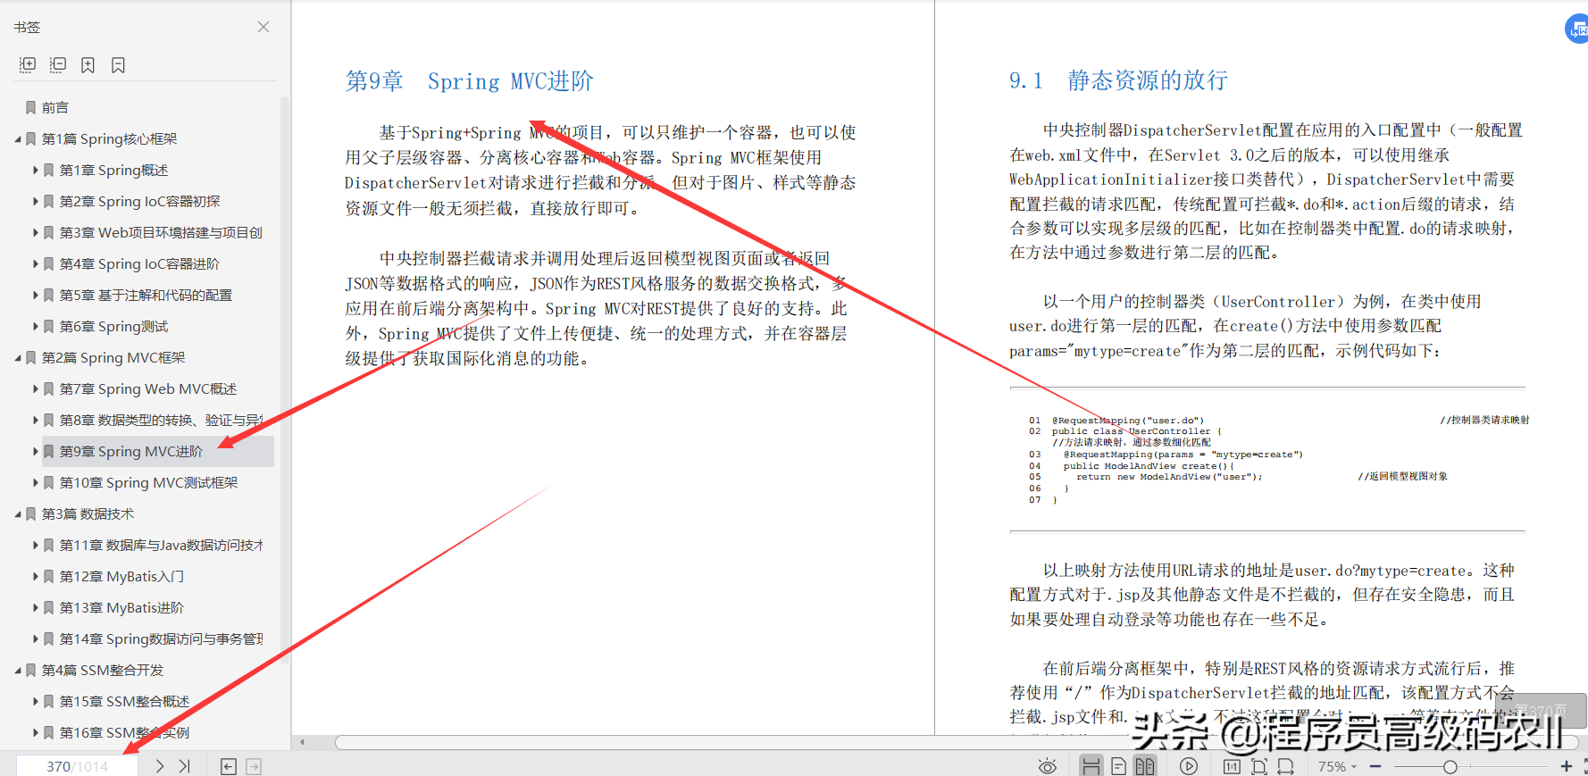Start slideshow playback
The image size is (1588, 776).
(x=1189, y=766)
